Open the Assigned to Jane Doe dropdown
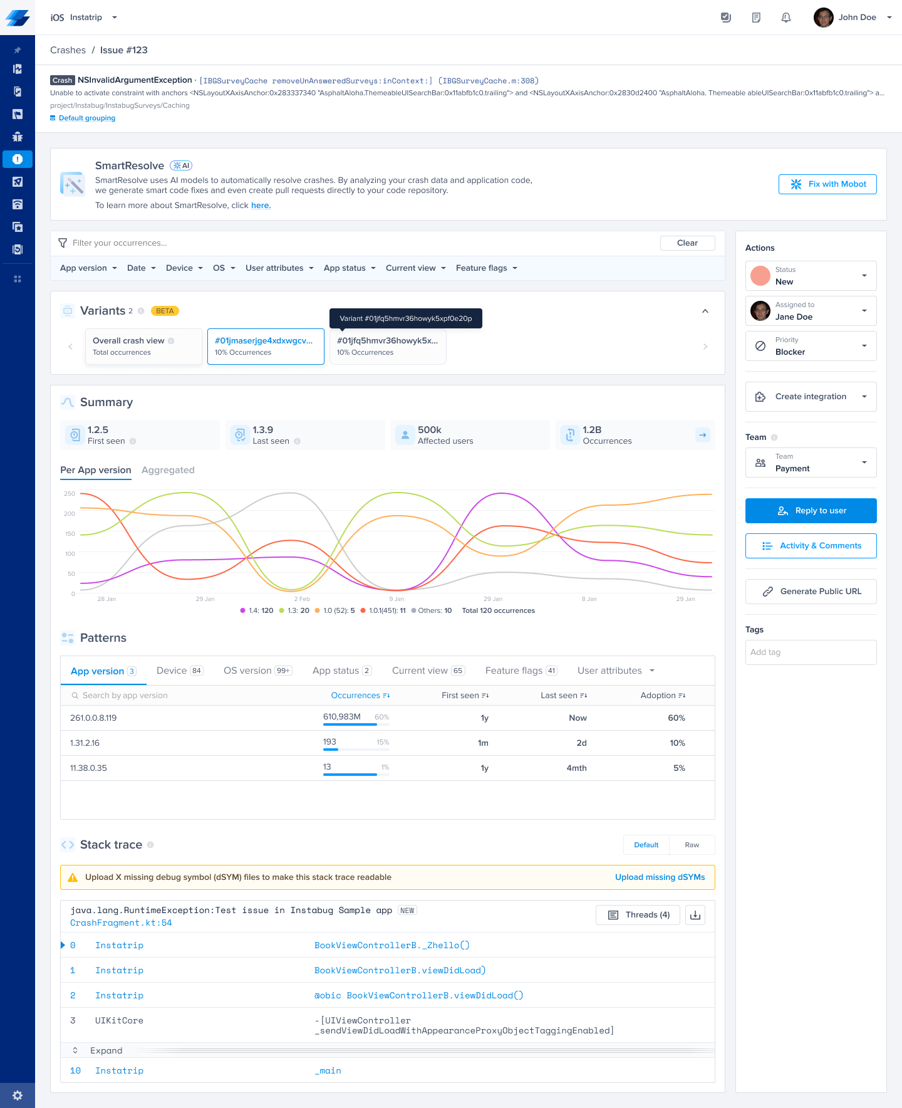This screenshot has width=902, height=1108. (811, 311)
